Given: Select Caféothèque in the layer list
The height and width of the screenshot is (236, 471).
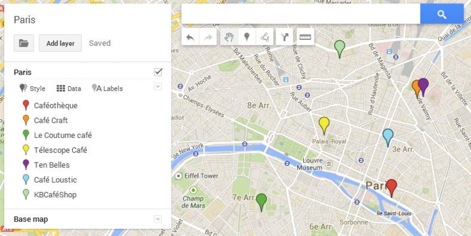Looking at the screenshot, I should click(56, 105).
